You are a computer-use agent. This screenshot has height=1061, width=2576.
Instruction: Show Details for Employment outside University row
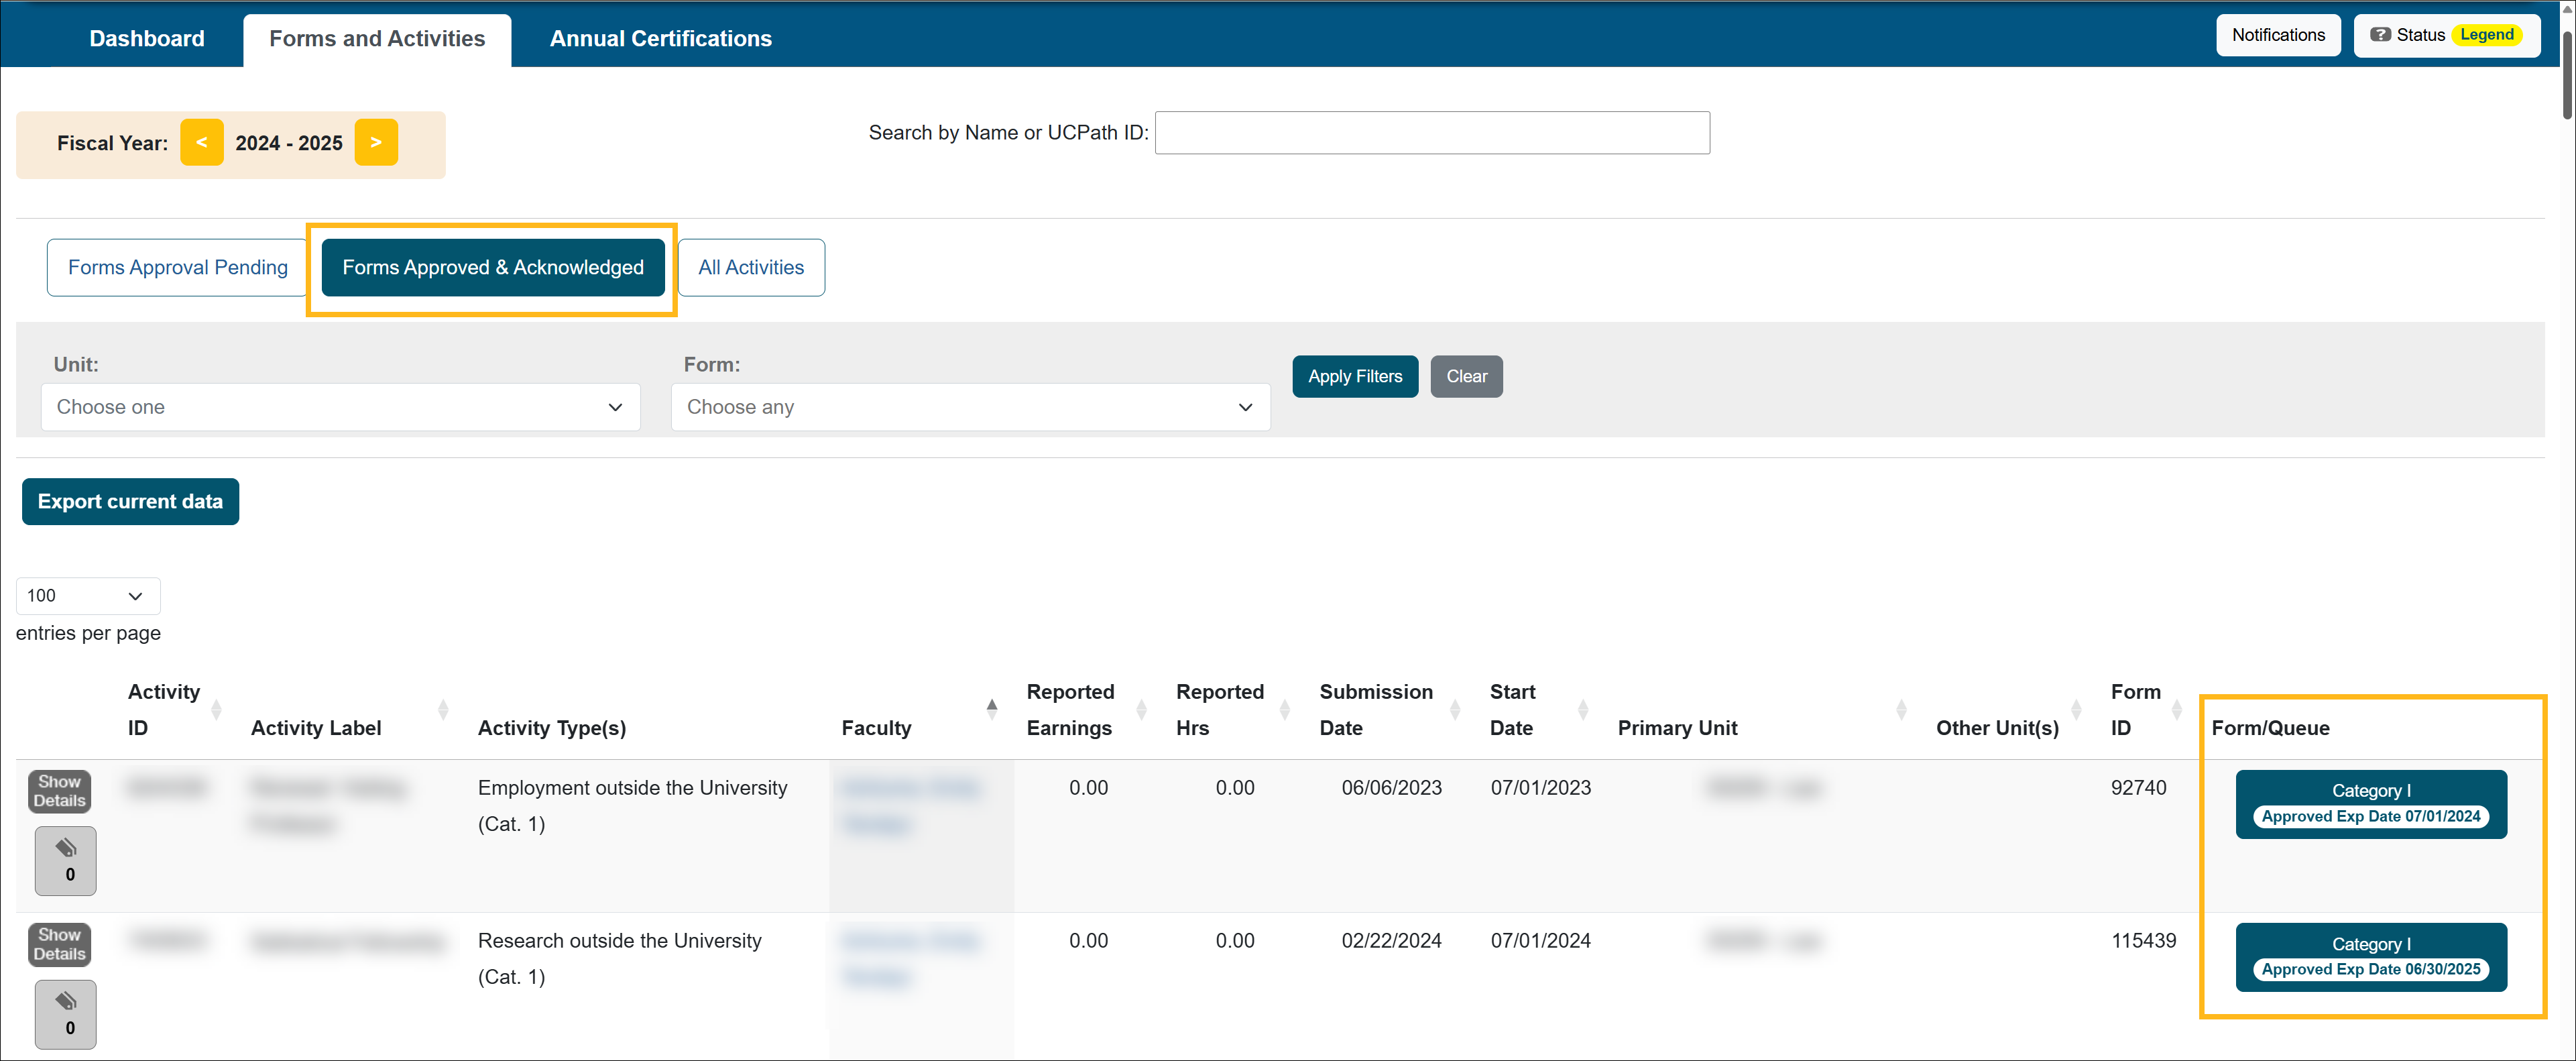(59, 791)
